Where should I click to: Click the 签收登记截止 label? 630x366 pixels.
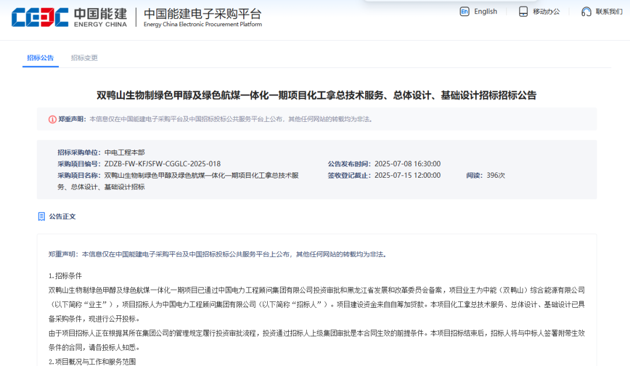point(349,175)
